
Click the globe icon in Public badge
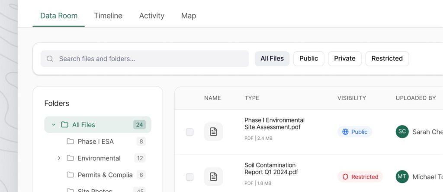click(345, 132)
